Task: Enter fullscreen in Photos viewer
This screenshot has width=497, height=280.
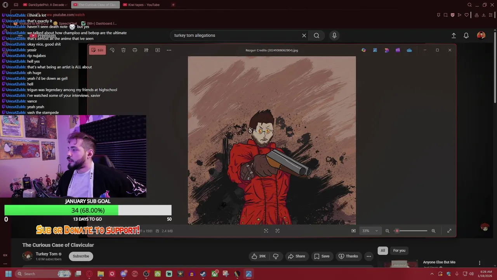Action: point(449,231)
